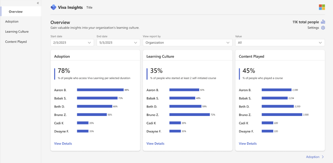The image size is (333, 163).
Task: Select Babak S. 2,234 bar in Content Played
Action: [275, 98]
